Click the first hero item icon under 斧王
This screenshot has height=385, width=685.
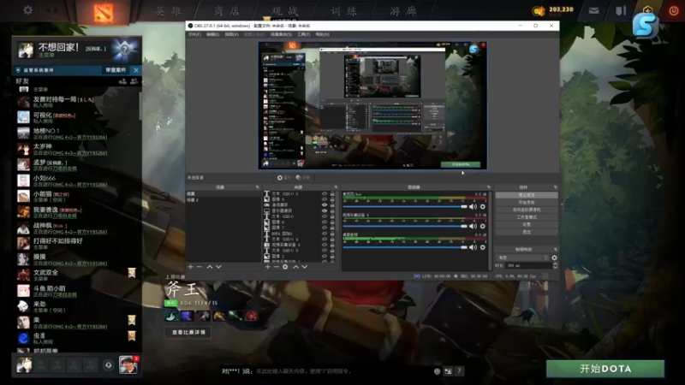[x=171, y=315]
